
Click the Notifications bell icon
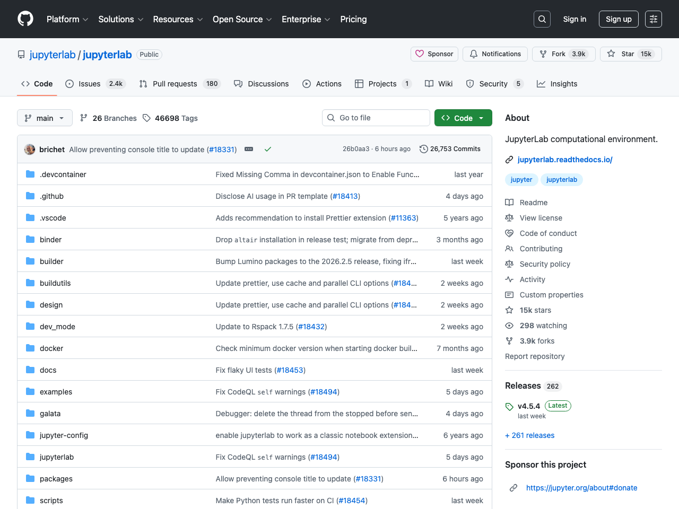(474, 54)
